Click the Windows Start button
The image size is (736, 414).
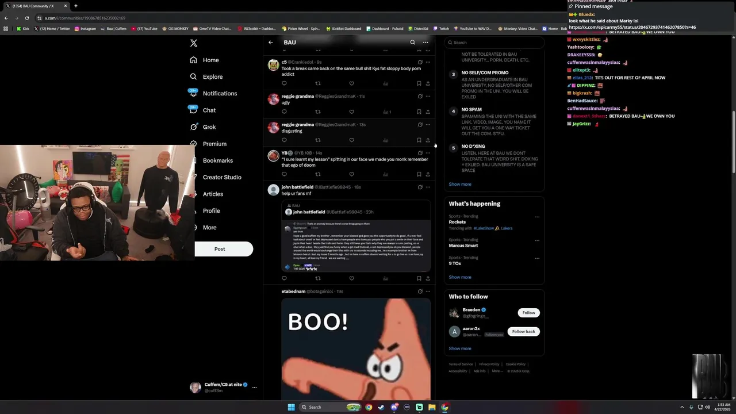tap(291, 407)
